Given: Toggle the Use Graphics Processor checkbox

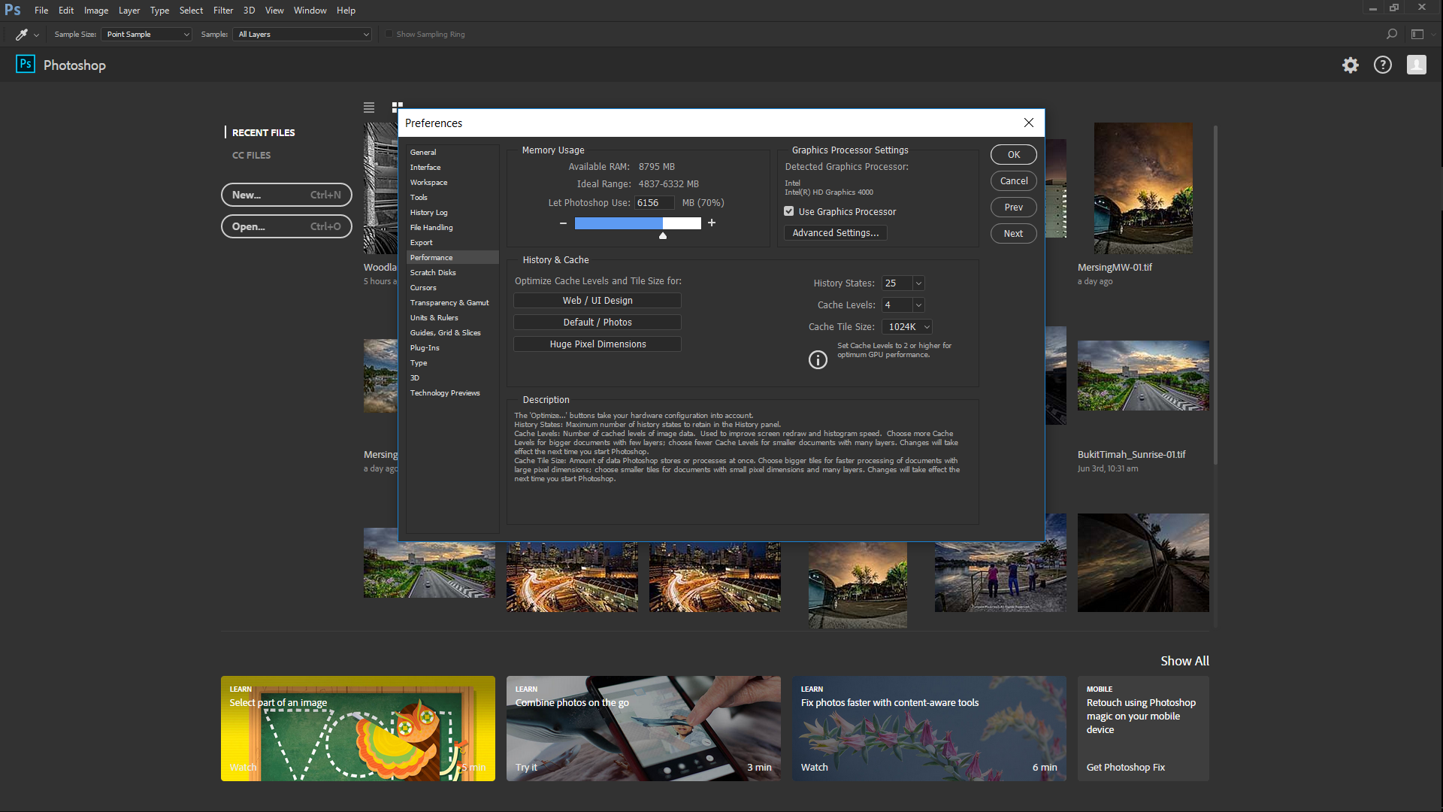Looking at the screenshot, I should pos(789,211).
